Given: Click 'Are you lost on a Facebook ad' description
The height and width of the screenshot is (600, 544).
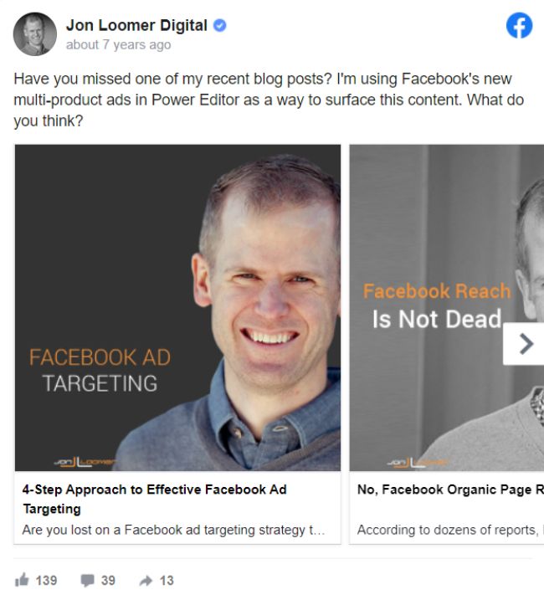Looking at the screenshot, I should point(173,530).
